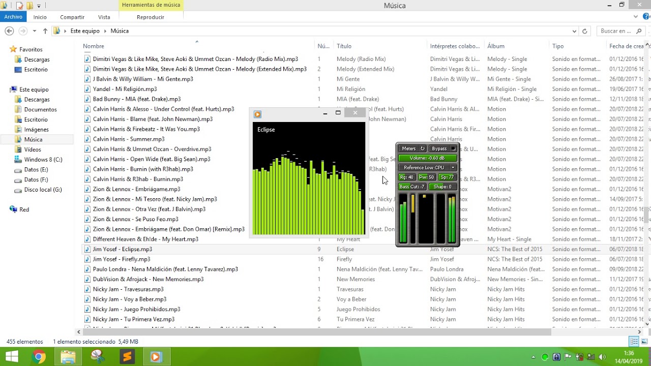651x366 pixels.
Task: Open the Archivo menu
Action: click(13, 17)
